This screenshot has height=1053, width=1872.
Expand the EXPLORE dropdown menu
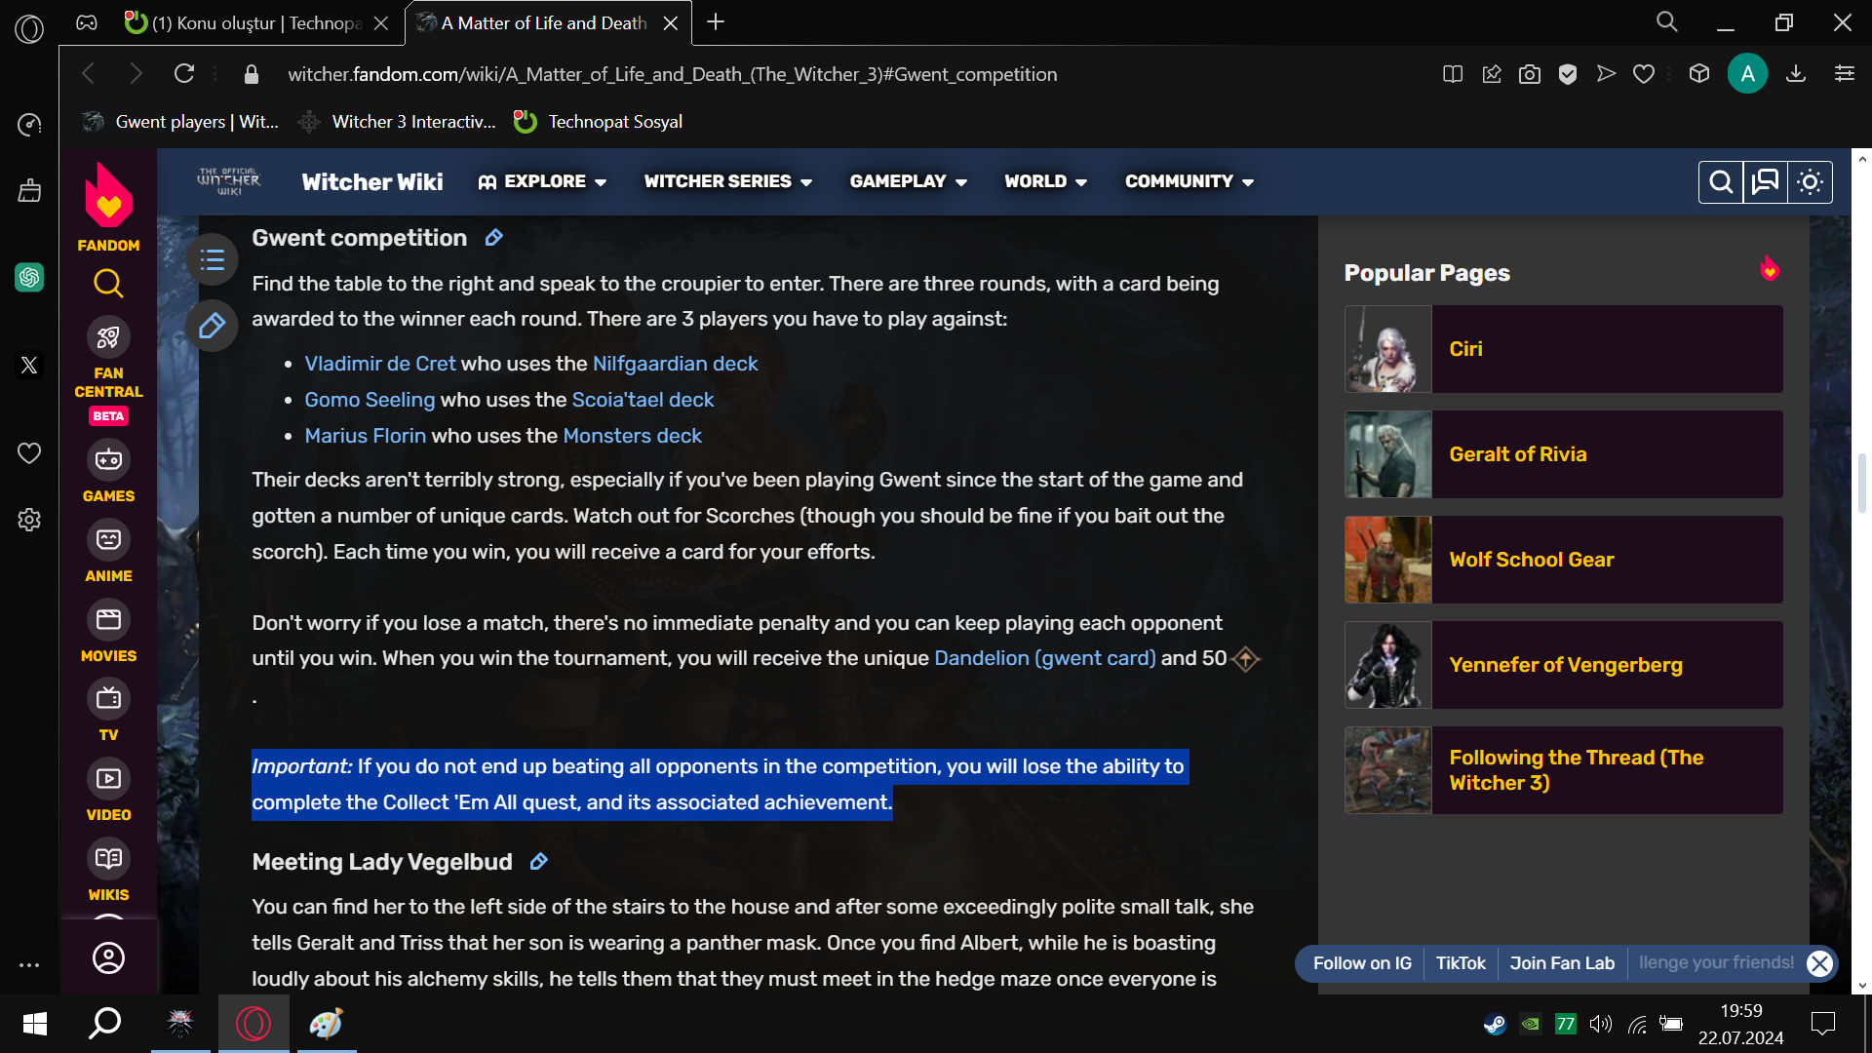(x=543, y=181)
